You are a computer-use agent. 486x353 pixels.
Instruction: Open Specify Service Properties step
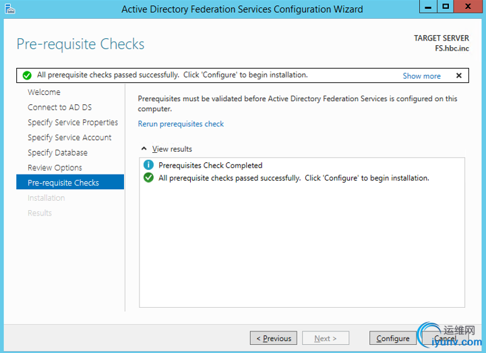[x=73, y=123]
